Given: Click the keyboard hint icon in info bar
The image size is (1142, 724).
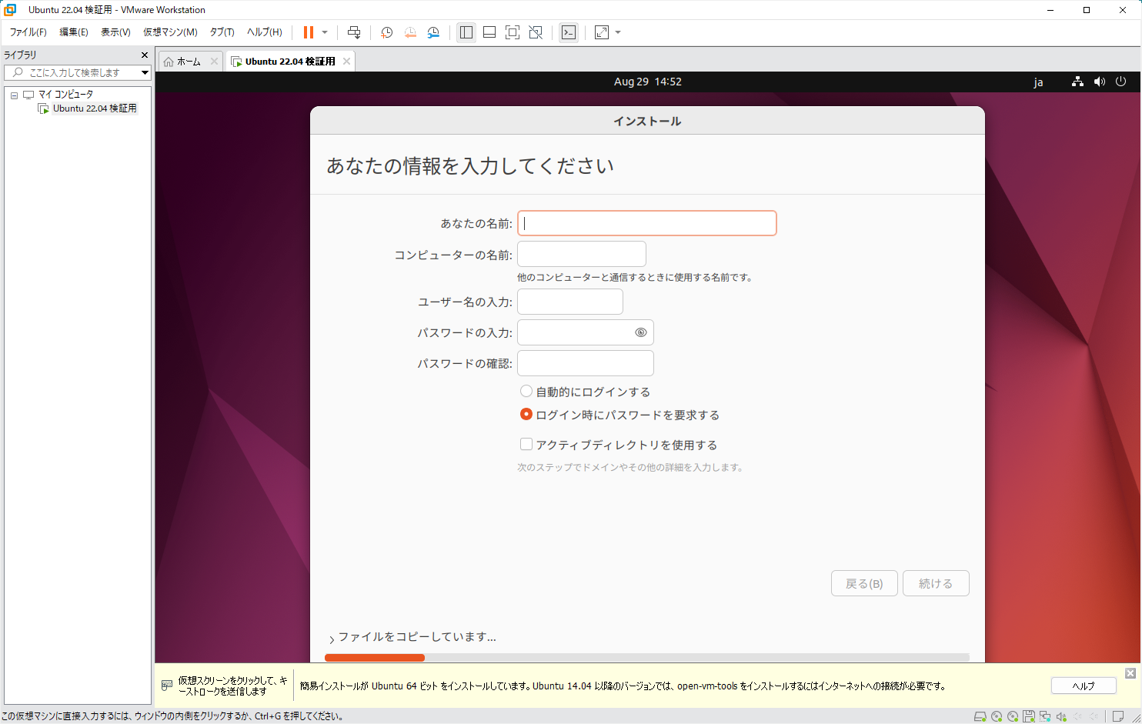Looking at the screenshot, I should [x=167, y=686].
